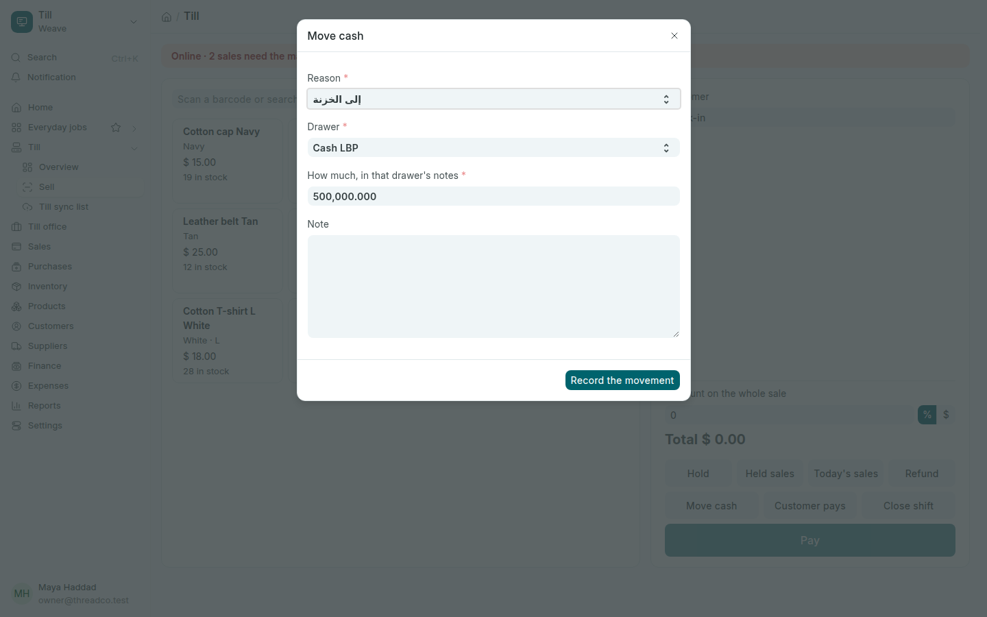The height and width of the screenshot is (617, 987).
Task: Click the Hold button
Action: point(698,474)
